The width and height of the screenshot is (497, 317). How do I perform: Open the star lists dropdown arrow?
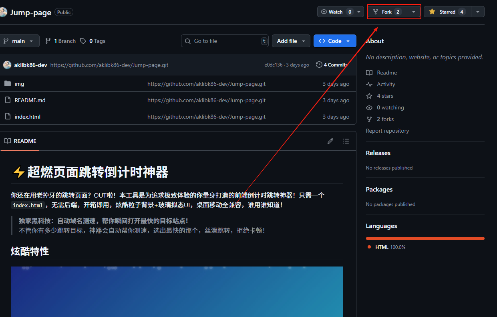coord(478,12)
